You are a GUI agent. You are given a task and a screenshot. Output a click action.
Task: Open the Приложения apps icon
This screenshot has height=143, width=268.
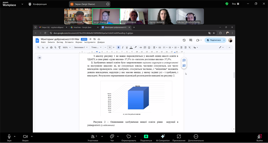click(x=179, y=137)
